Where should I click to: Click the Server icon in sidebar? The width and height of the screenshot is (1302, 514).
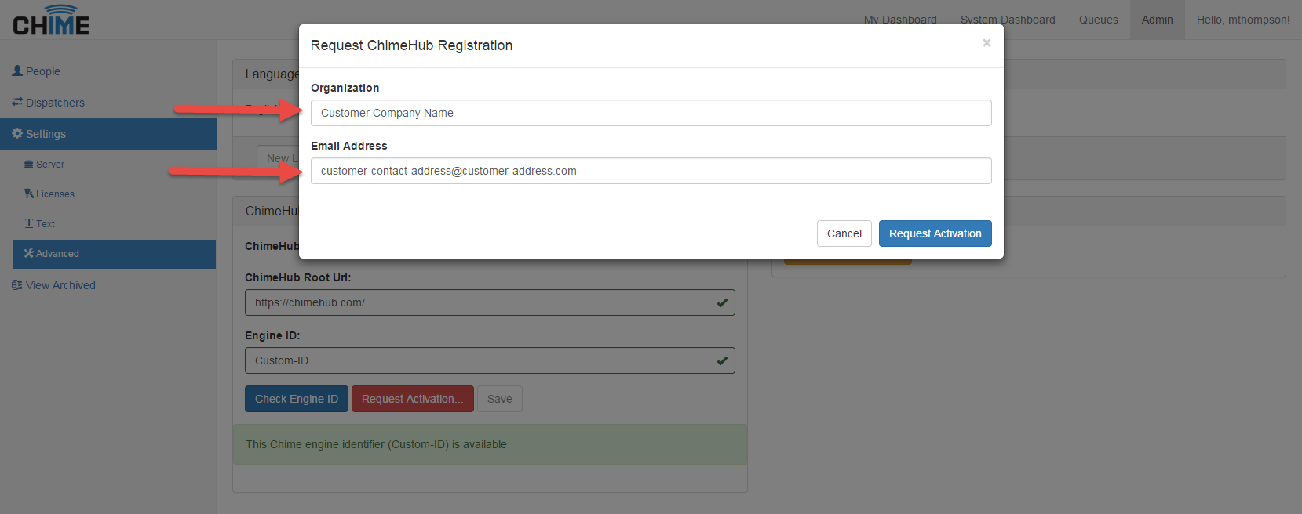29,165
